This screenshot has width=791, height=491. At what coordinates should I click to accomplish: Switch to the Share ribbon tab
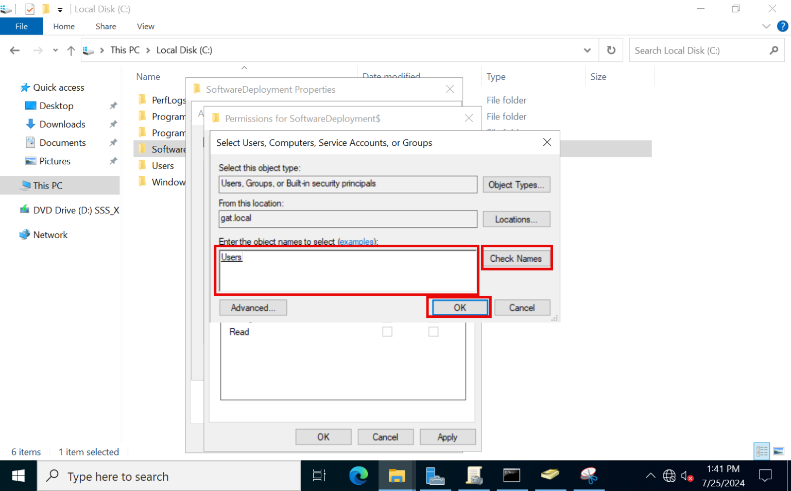106,26
